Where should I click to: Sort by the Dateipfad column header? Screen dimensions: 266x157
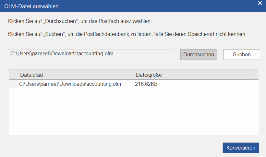point(75,75)
